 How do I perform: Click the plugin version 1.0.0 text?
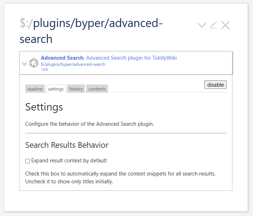click(44, 69)
